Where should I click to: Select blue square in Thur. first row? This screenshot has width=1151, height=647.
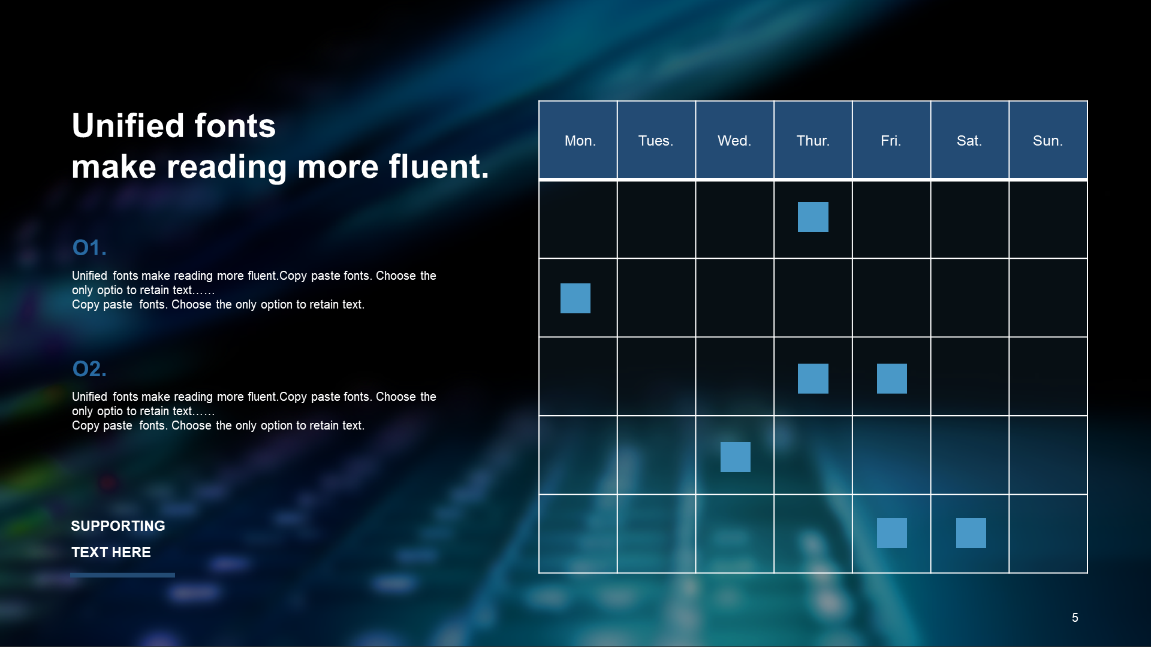(813, 217)
